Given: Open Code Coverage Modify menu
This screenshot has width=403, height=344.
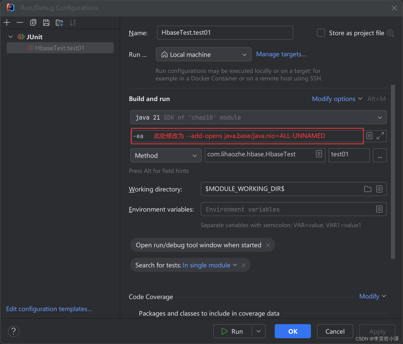Looking at the screenshot, I should 373,297.
